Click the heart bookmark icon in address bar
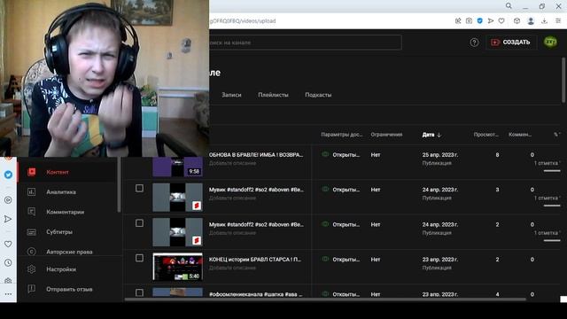 [x=501, y=21]
